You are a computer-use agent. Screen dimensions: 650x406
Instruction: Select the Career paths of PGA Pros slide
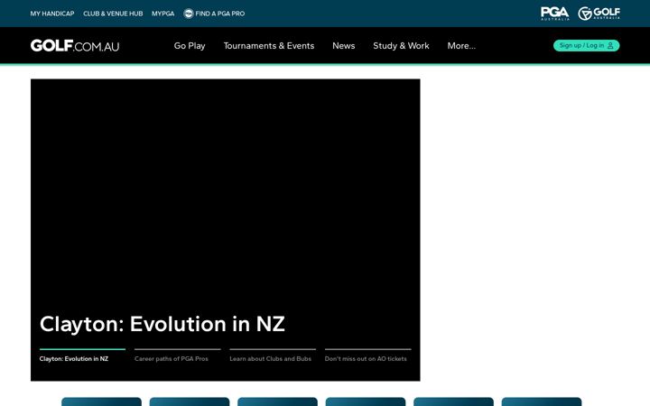point(178,355)
